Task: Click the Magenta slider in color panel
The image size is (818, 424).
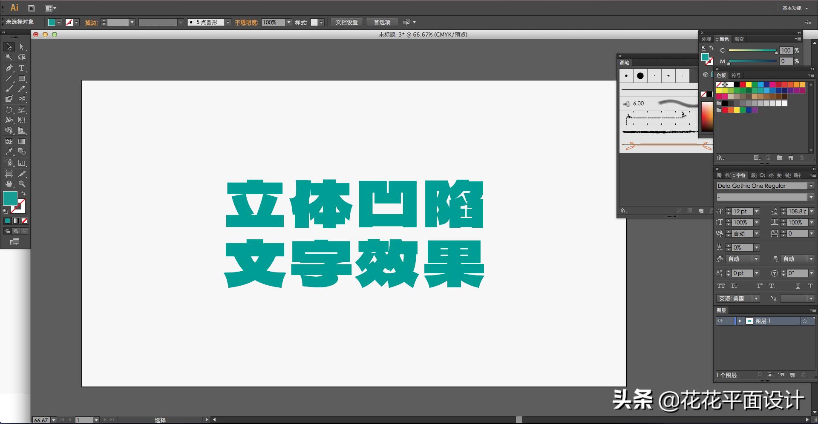Action: point(752,61)
